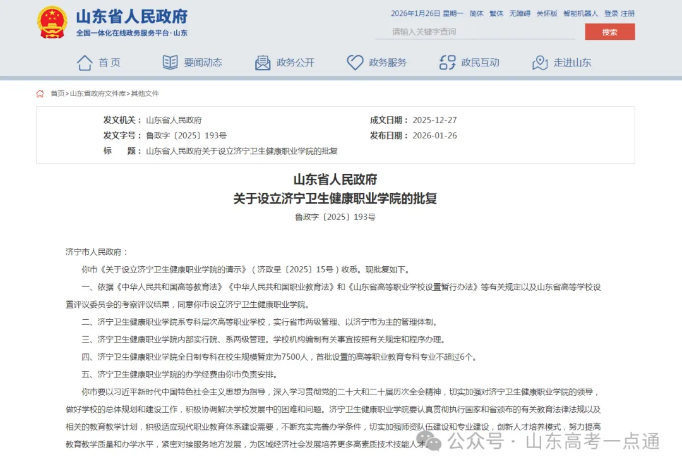Click the 全国一体化在线政务服务平台·山东 subtitle
The image size is (682, 469).
click(132, 33)
